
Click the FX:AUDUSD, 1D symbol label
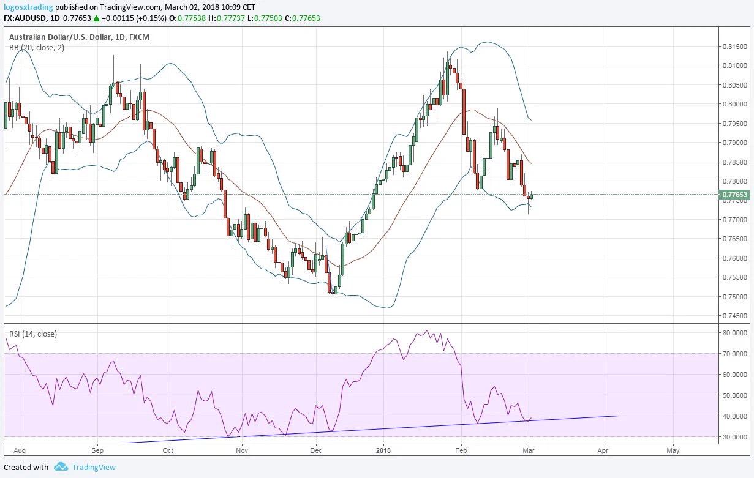tap(31, 18)
